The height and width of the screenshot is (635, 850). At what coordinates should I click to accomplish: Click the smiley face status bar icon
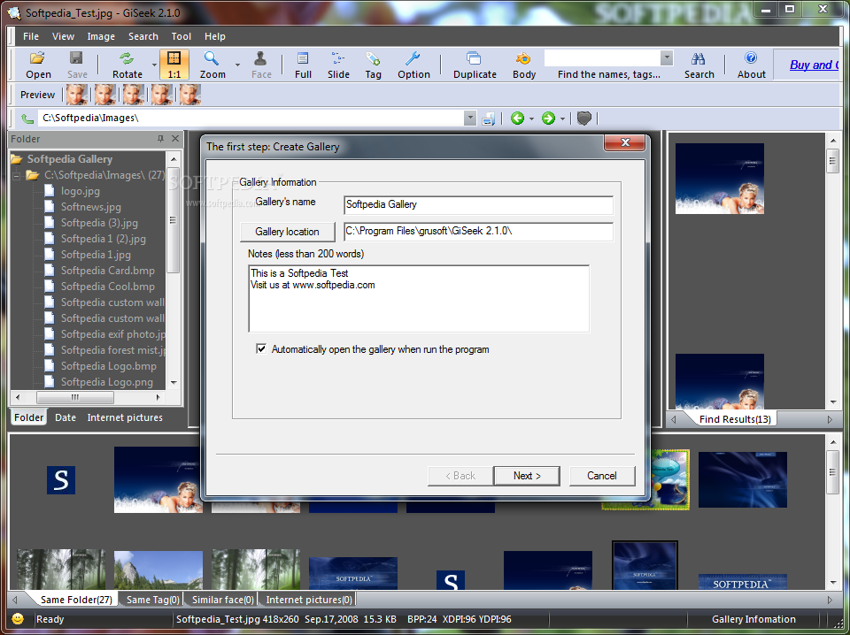[18, 619]
